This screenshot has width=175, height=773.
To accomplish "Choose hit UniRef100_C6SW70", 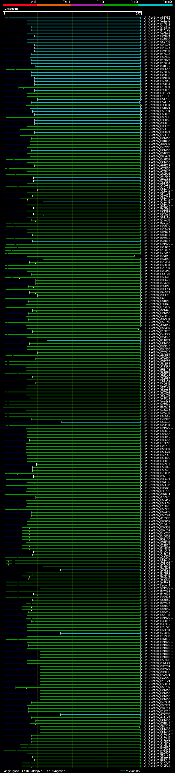I will 157,114.
